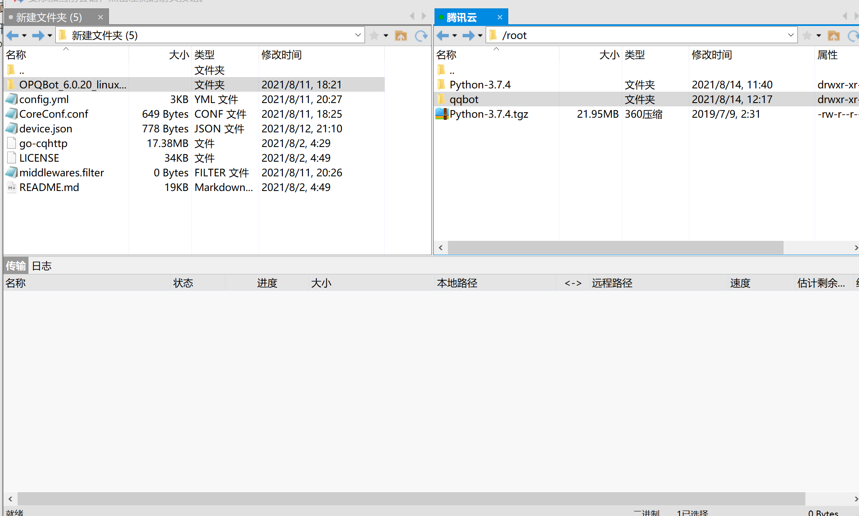859x516 pixels.
Task: Open OPQBot_6.0.20_linux folder locally
Action: point(72,84)
